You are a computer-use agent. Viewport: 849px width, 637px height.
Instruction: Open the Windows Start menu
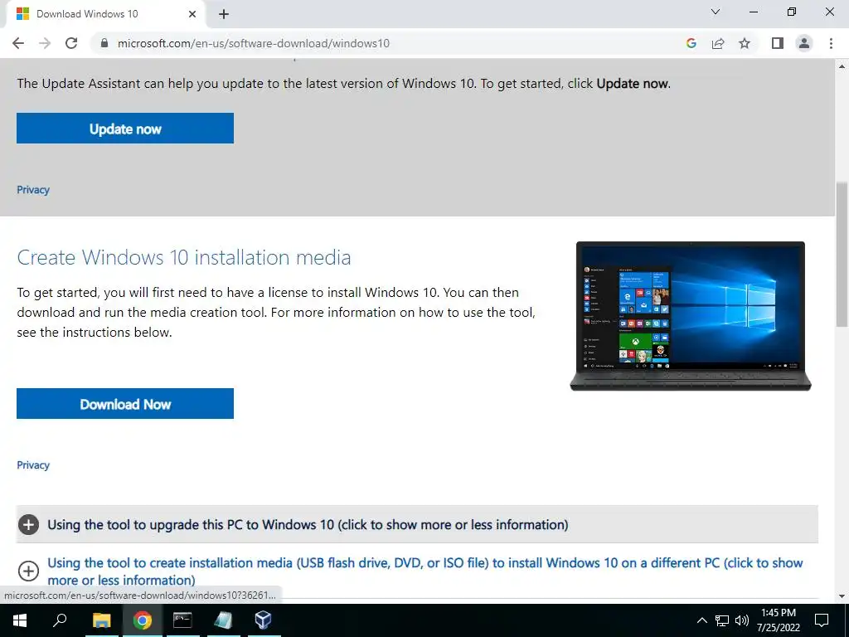click(20, 620)
